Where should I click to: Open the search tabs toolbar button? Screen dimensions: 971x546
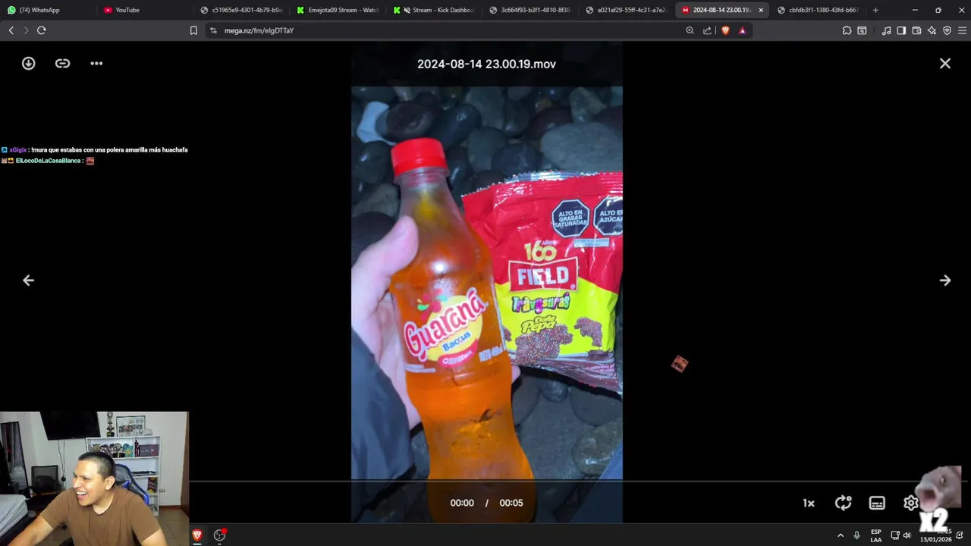[862, 30]
